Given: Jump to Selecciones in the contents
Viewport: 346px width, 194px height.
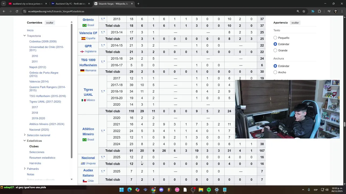Looking at the screenshot, I should 37,152.
